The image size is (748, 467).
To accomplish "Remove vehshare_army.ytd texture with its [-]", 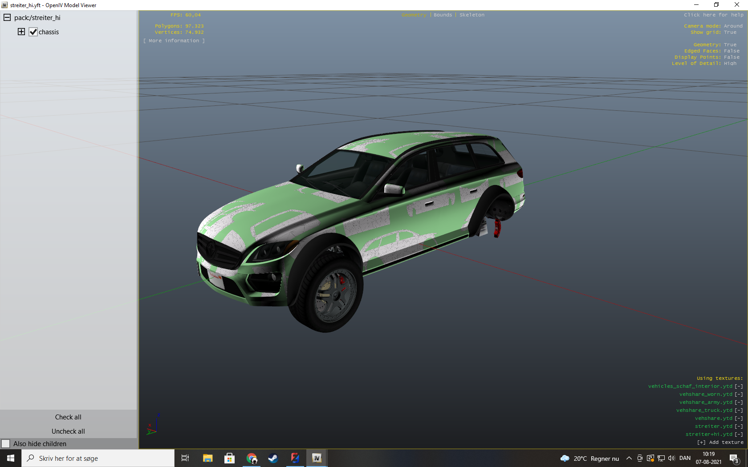I will click(x=739, y=403).
